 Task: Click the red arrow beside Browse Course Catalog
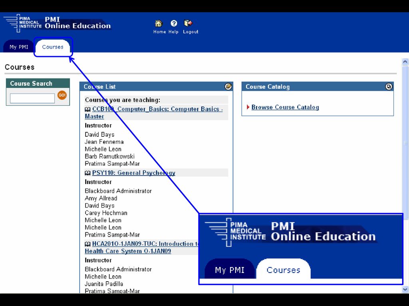(248, 107)
